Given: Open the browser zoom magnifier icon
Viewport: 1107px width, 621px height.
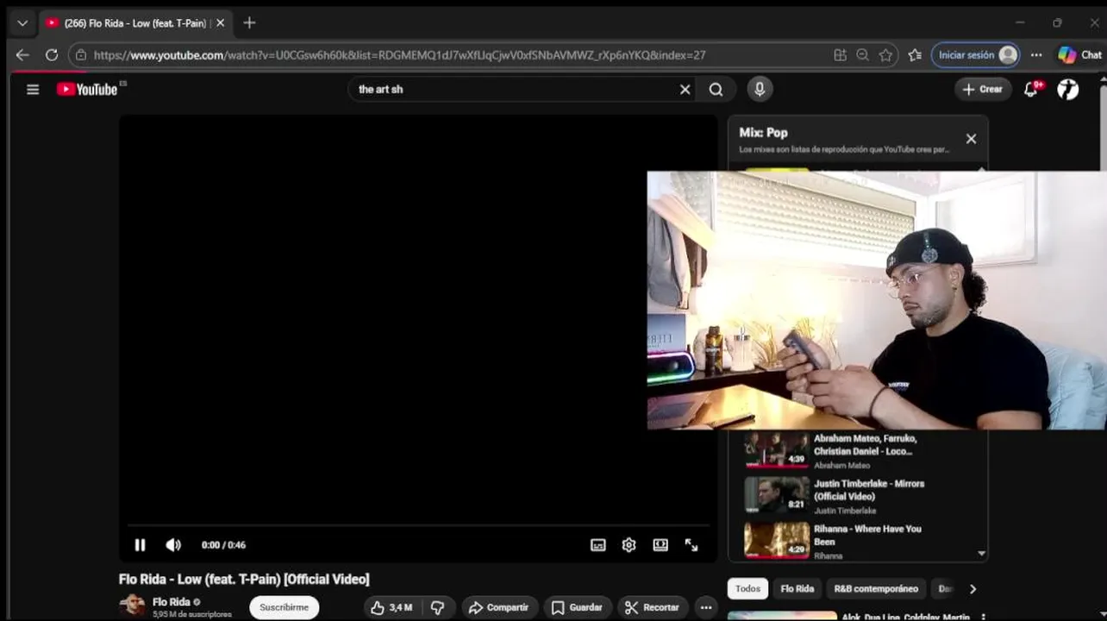Looking at the screenshot, I should tap(862, 54).
